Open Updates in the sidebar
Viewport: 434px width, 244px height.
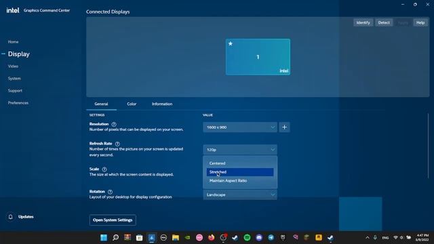[x=26, y=217]
